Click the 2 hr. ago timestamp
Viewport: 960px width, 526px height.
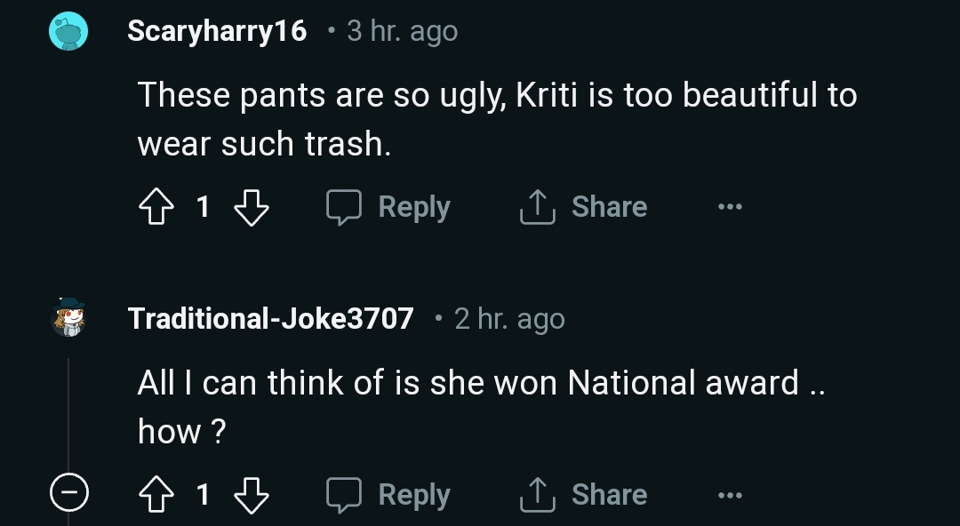(x=508, y=318)
